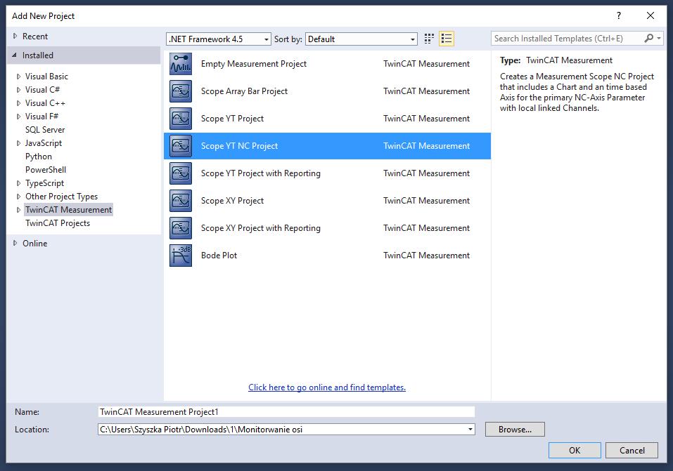Select 'Empty Measurement Project' text row
Image resolution: width=673 pixels, height=471 pixels.
point(254,64)
